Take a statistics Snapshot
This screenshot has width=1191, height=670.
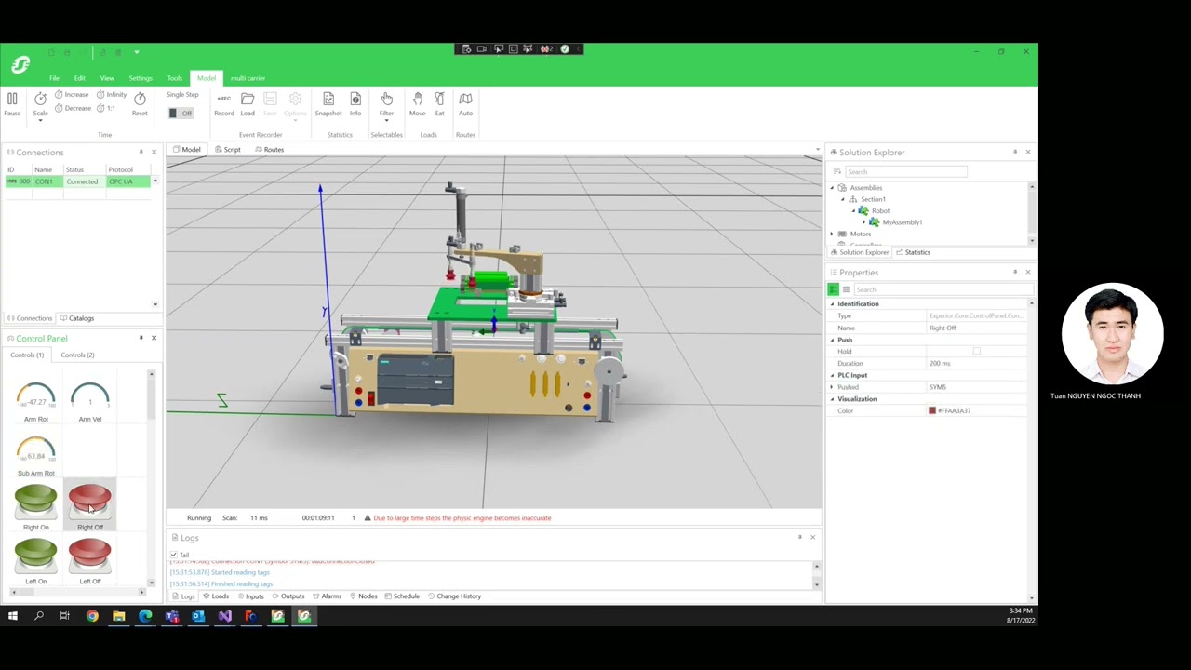tap(328, 103)
